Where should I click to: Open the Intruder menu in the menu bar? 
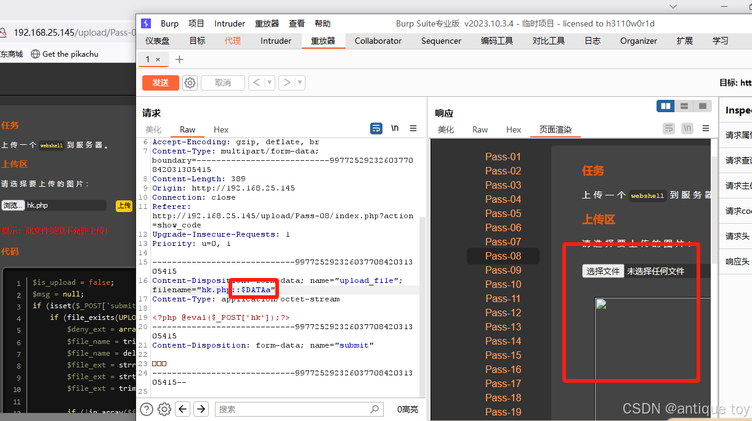pyautogui.click(x=230, y=23)
